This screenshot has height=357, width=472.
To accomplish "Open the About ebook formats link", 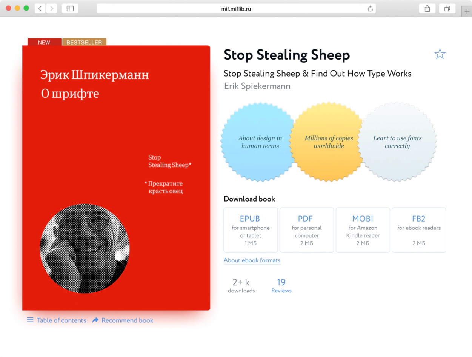I will pos(252,260).
